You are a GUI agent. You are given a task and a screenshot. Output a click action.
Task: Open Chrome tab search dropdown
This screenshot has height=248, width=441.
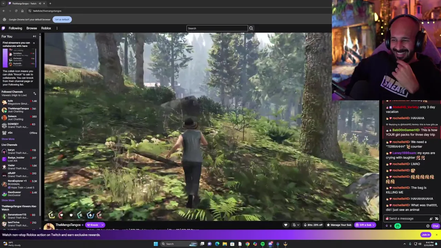tap(3, 3)
